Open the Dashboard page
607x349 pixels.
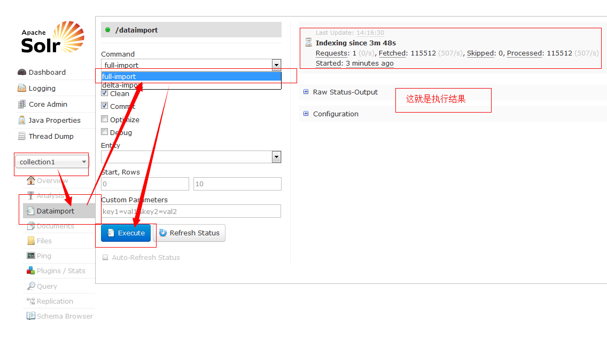(x=47, y=72)
